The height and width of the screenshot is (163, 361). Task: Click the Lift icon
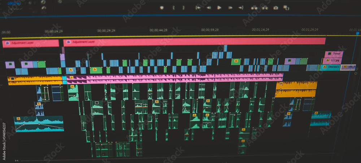pyautogui.click(x=254, y=8)
